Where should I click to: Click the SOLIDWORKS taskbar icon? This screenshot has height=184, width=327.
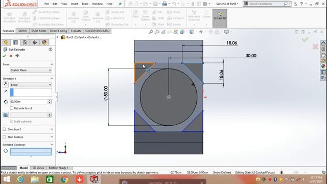tap(94, 179)
